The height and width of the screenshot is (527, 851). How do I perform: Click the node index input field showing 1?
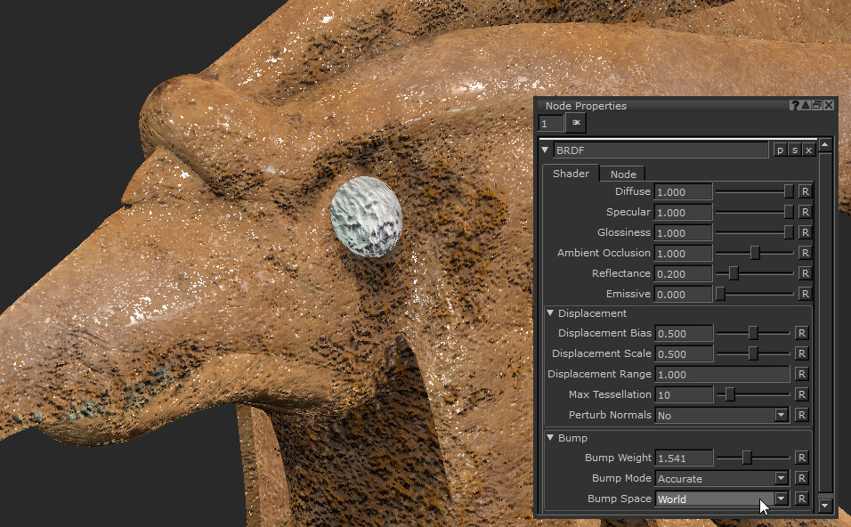pos(550,123)
